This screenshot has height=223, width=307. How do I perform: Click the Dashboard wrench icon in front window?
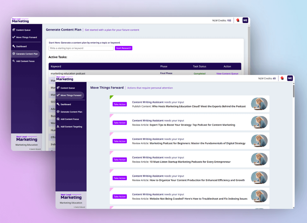pos(58,104)
